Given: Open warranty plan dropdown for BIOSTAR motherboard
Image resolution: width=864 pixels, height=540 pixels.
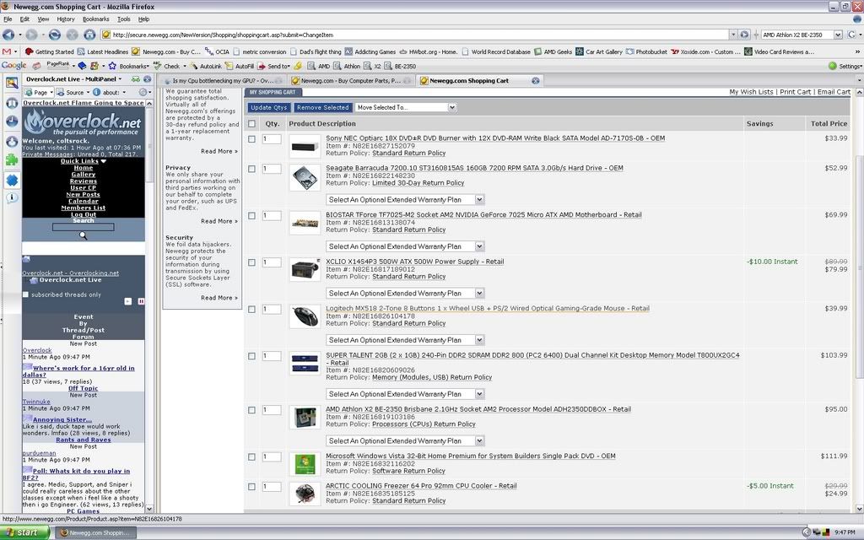Looking at the screenshot, I should [x=405, y=246].
